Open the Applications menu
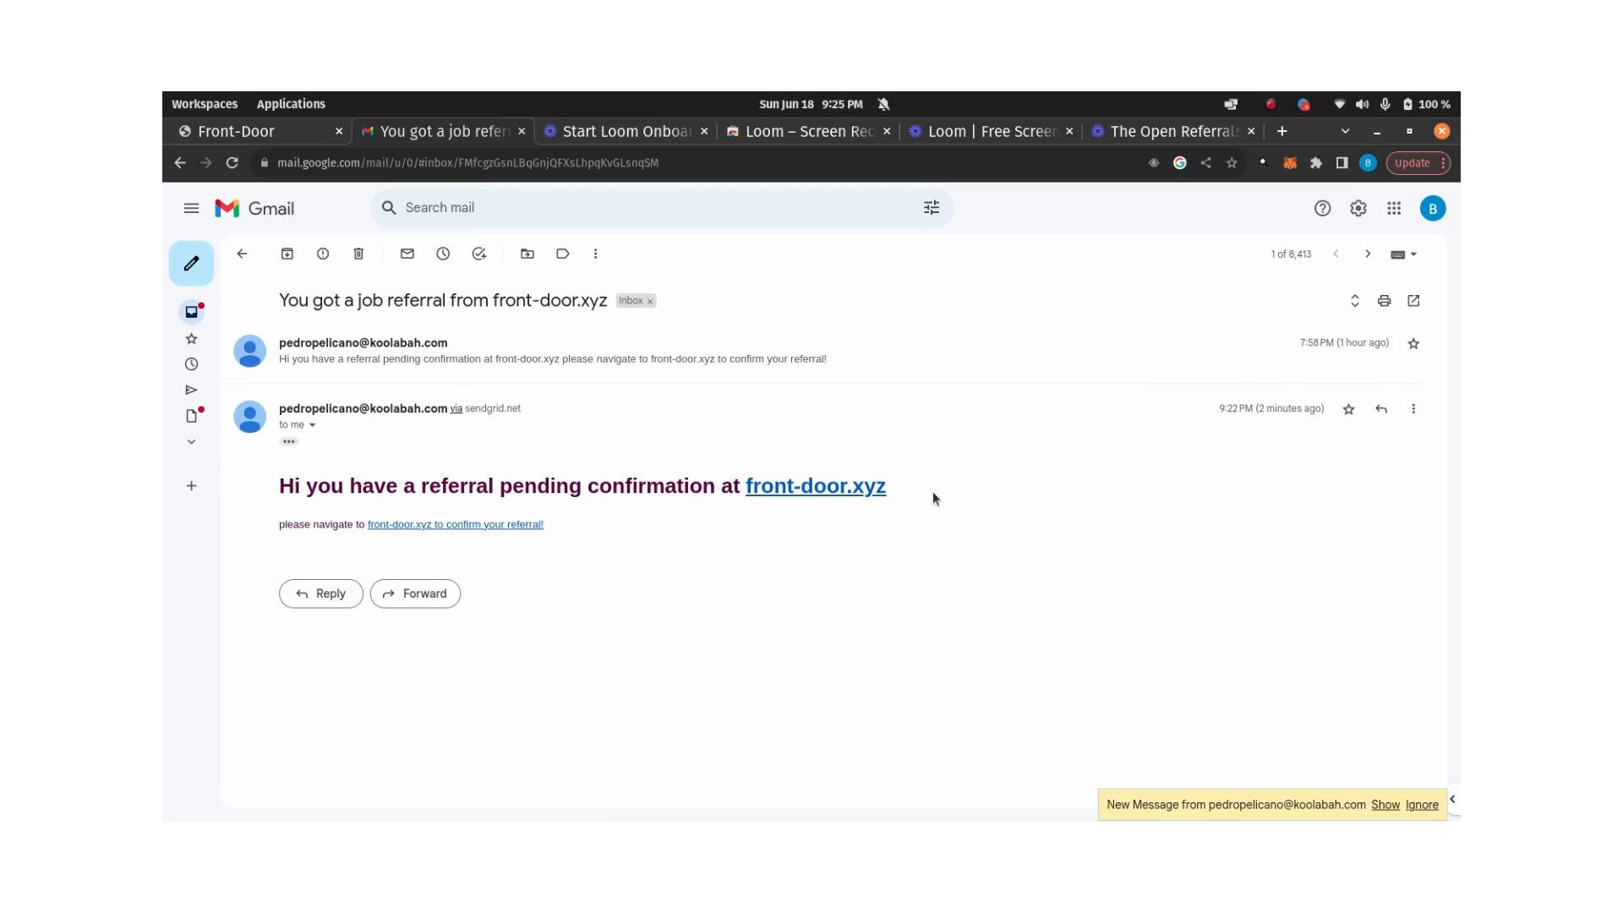 pos(291,104)
